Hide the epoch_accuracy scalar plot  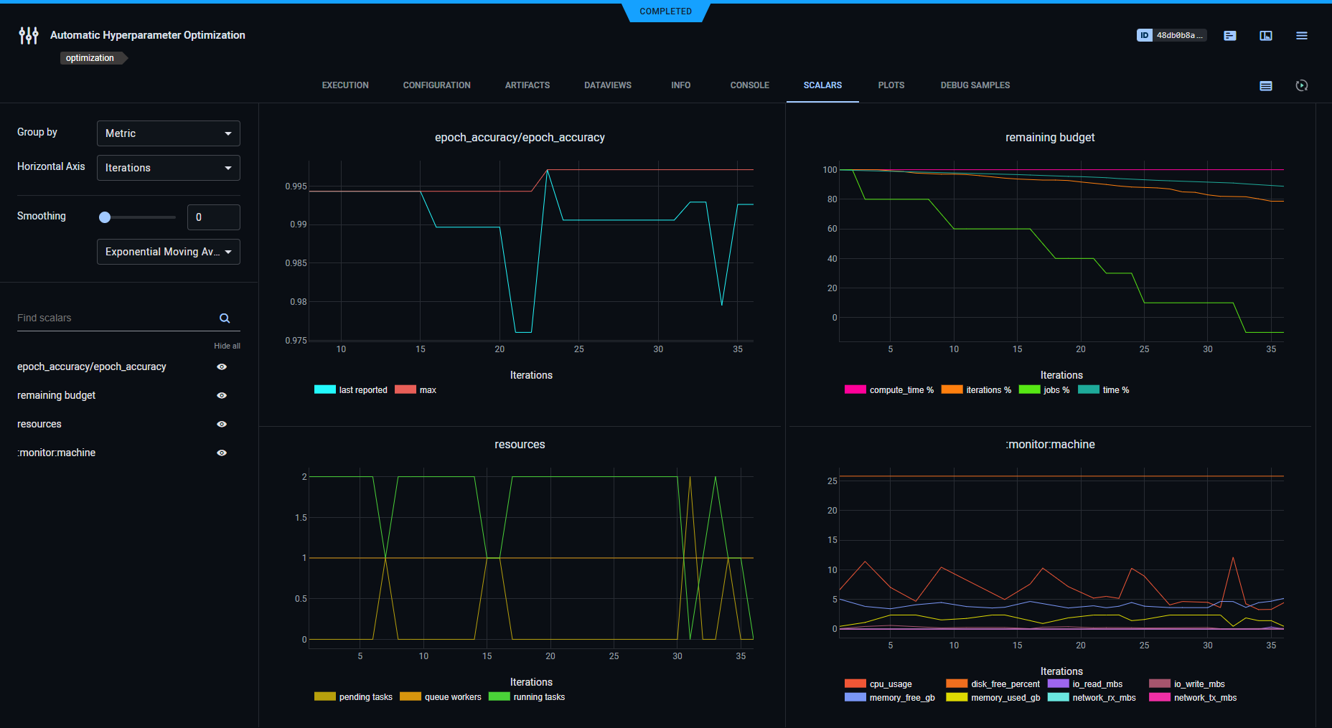pyautogui.click(x=221, y=367)
